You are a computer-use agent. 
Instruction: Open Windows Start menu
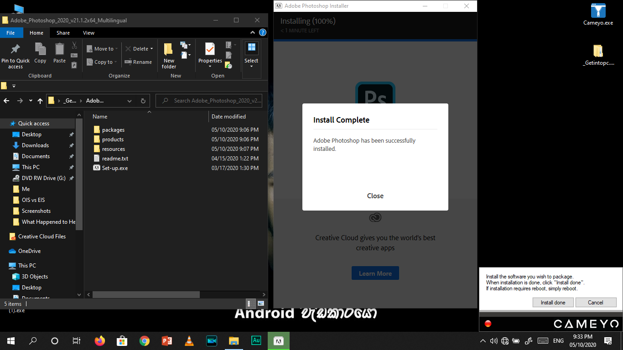click(10, 340)
